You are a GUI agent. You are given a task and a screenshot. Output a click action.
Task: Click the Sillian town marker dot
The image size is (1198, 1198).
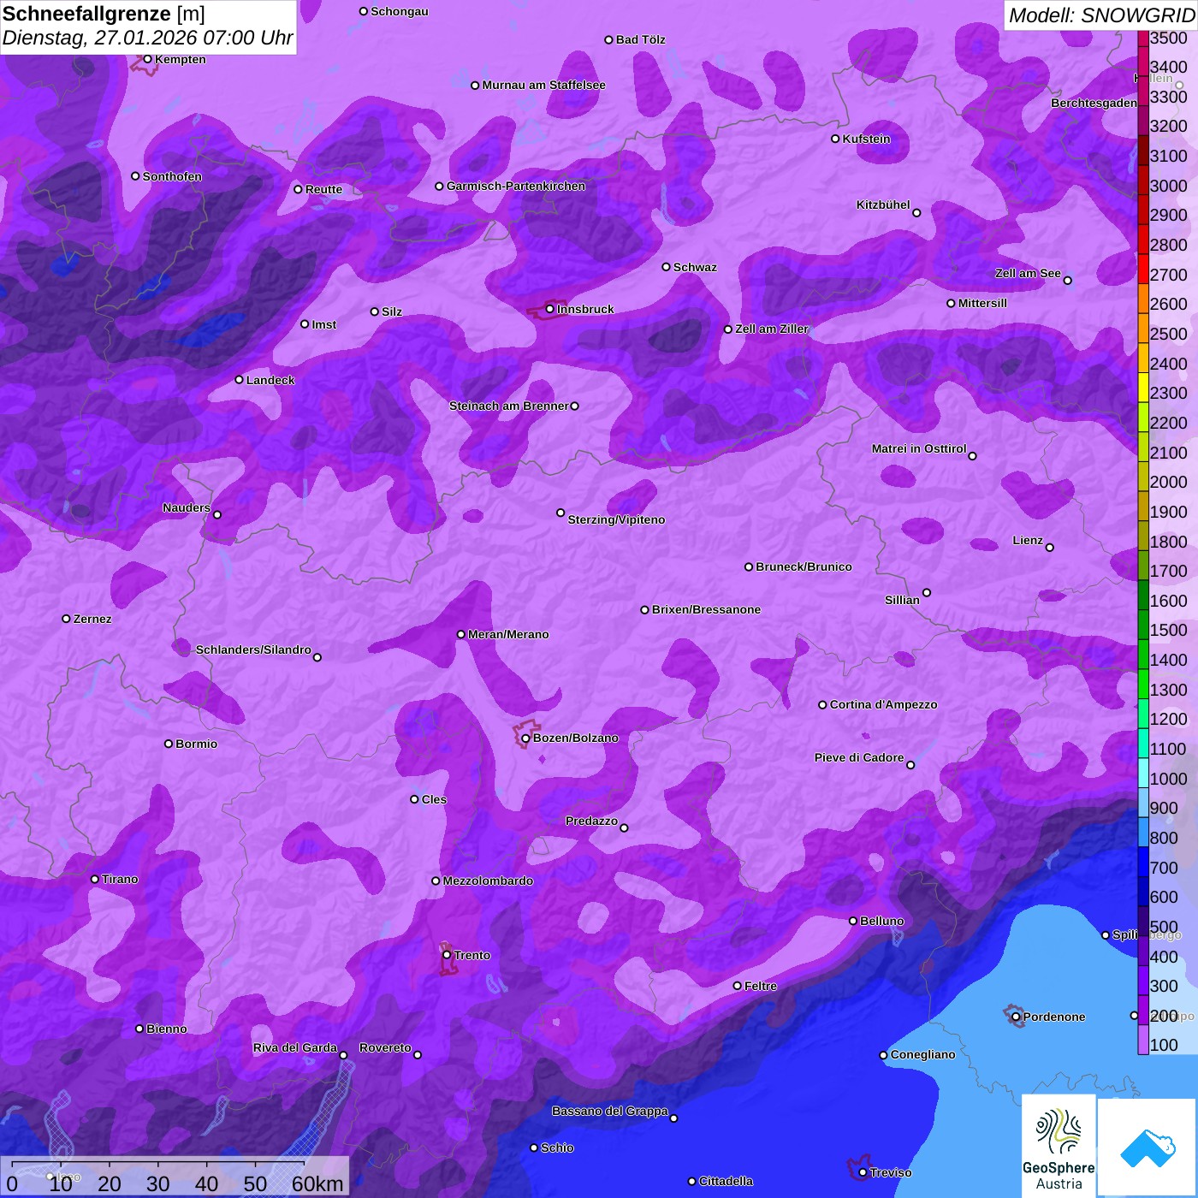(927, 592)
